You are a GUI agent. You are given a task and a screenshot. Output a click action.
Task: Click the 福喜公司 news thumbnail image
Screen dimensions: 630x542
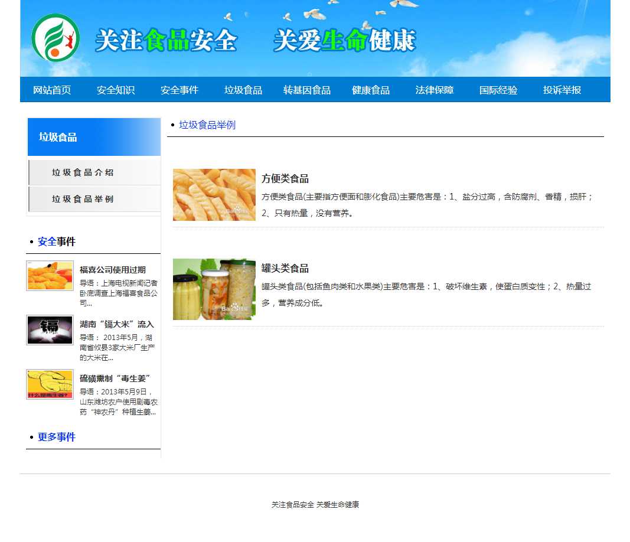pyautogui.click(x=50, y=276)
